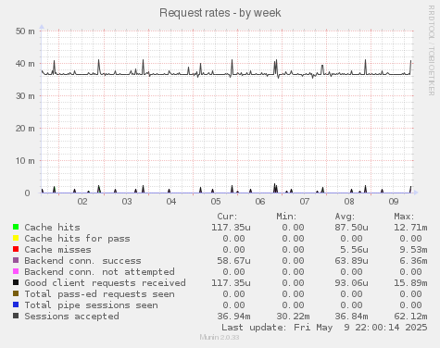
Task: Click the blue Total pipe sessions swatch
Action: click(x=16, y=304)
